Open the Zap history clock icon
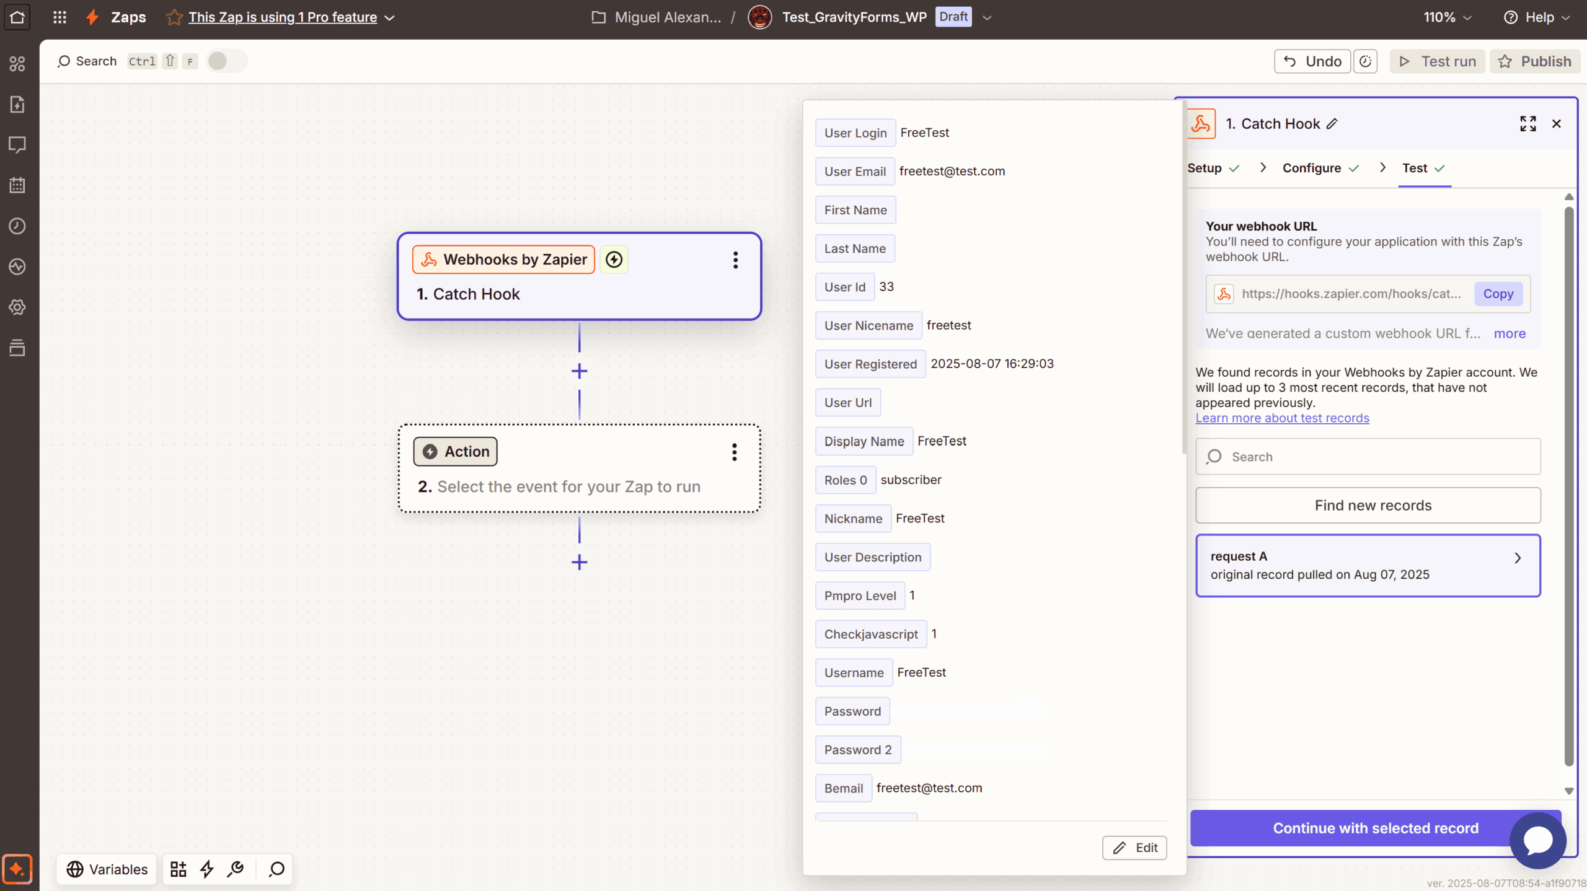 tap(17, 226)
